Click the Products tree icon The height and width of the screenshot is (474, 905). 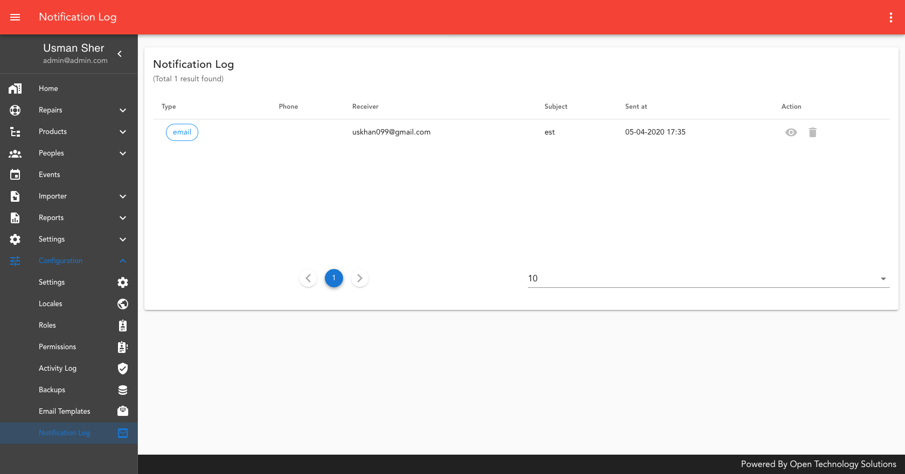tap(15, 132)
